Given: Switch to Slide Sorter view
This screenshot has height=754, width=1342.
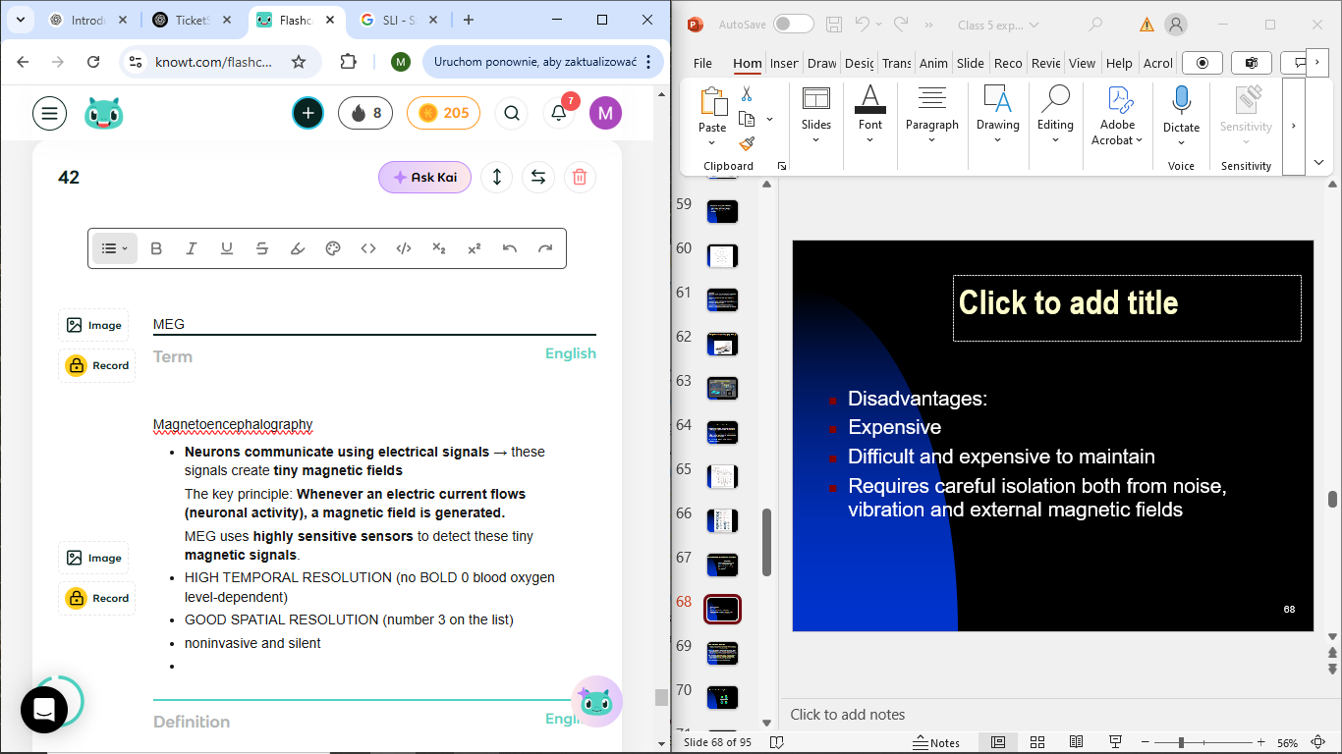Looking at the screenshot, I should (1037, 742).
